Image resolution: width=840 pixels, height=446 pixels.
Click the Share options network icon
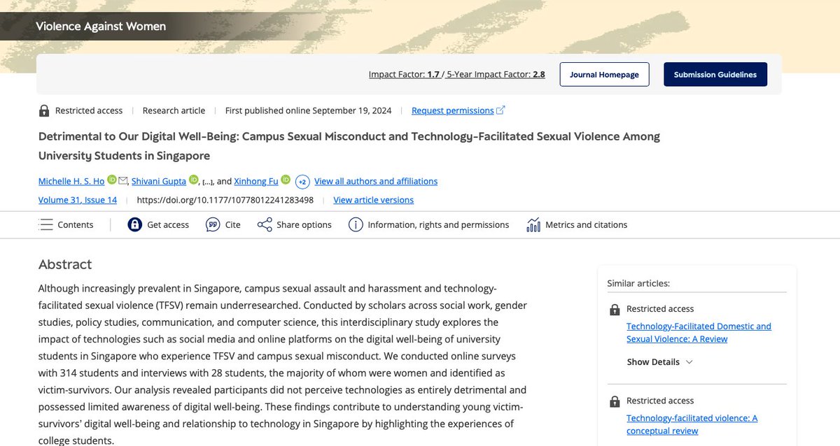click(x=265, y=224)
